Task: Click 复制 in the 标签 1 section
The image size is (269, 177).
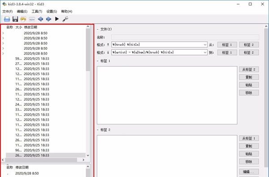Action: tap(249, 77)
